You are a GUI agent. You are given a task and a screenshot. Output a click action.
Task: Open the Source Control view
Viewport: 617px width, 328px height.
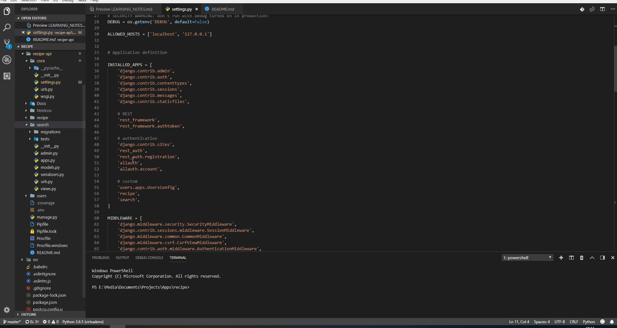(7, 44)
